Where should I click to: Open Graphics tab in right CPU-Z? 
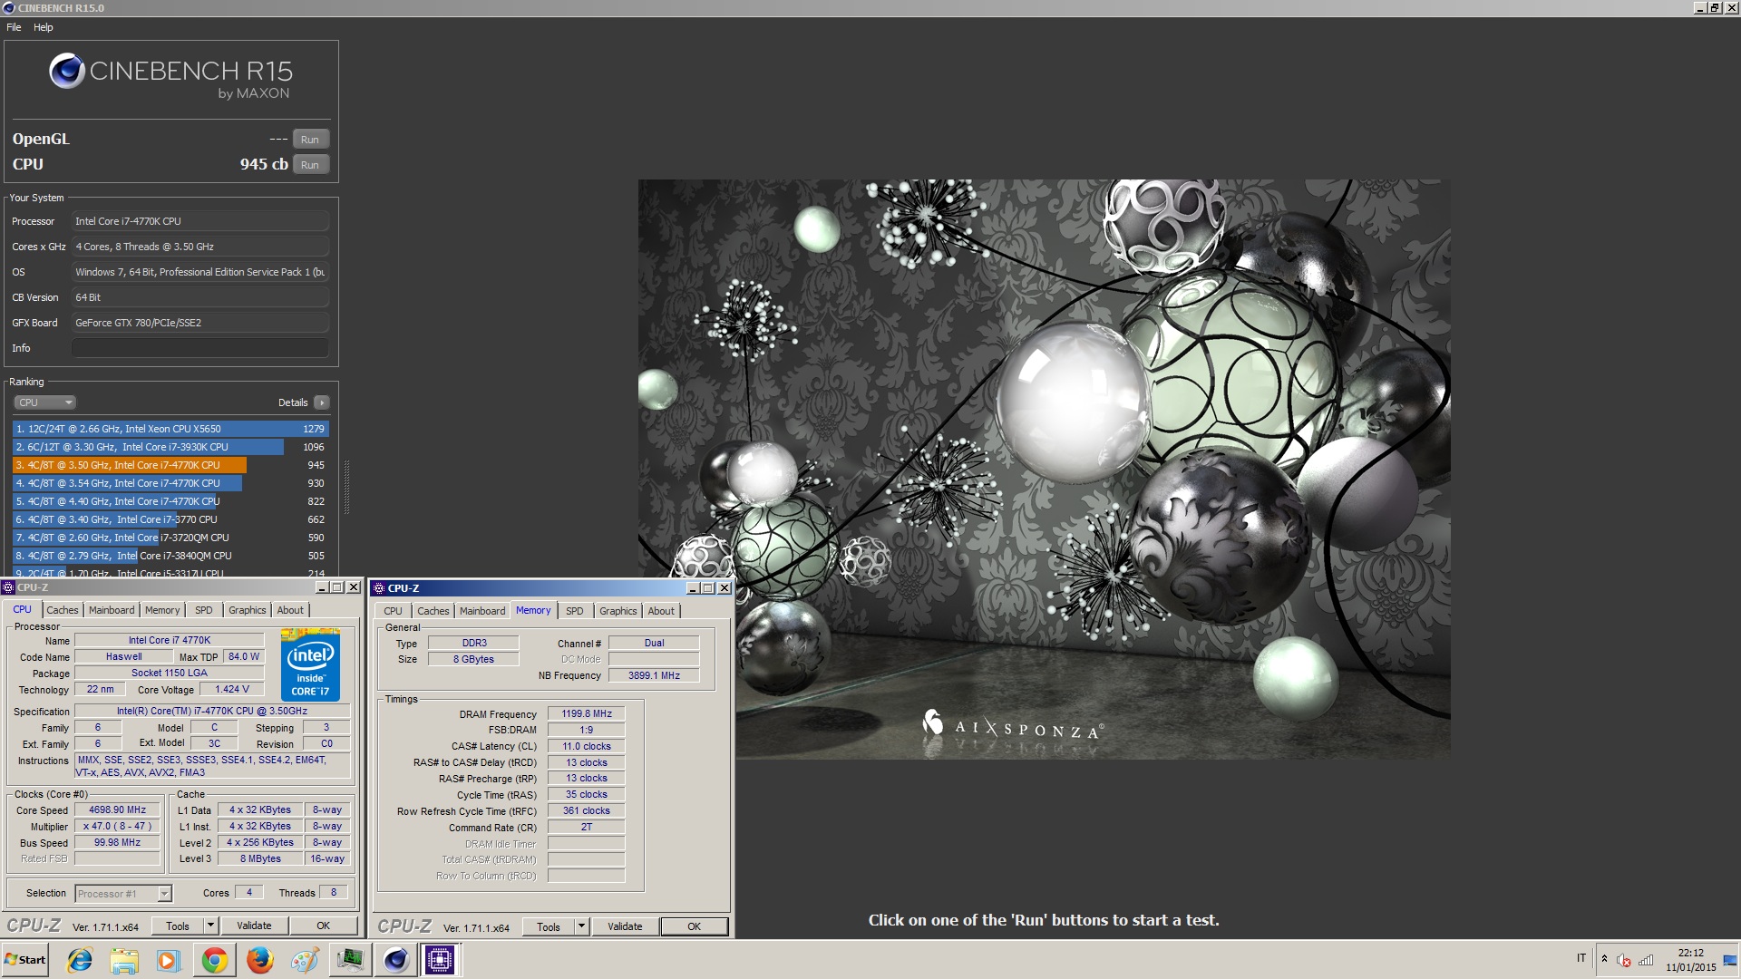coord(618,611)
